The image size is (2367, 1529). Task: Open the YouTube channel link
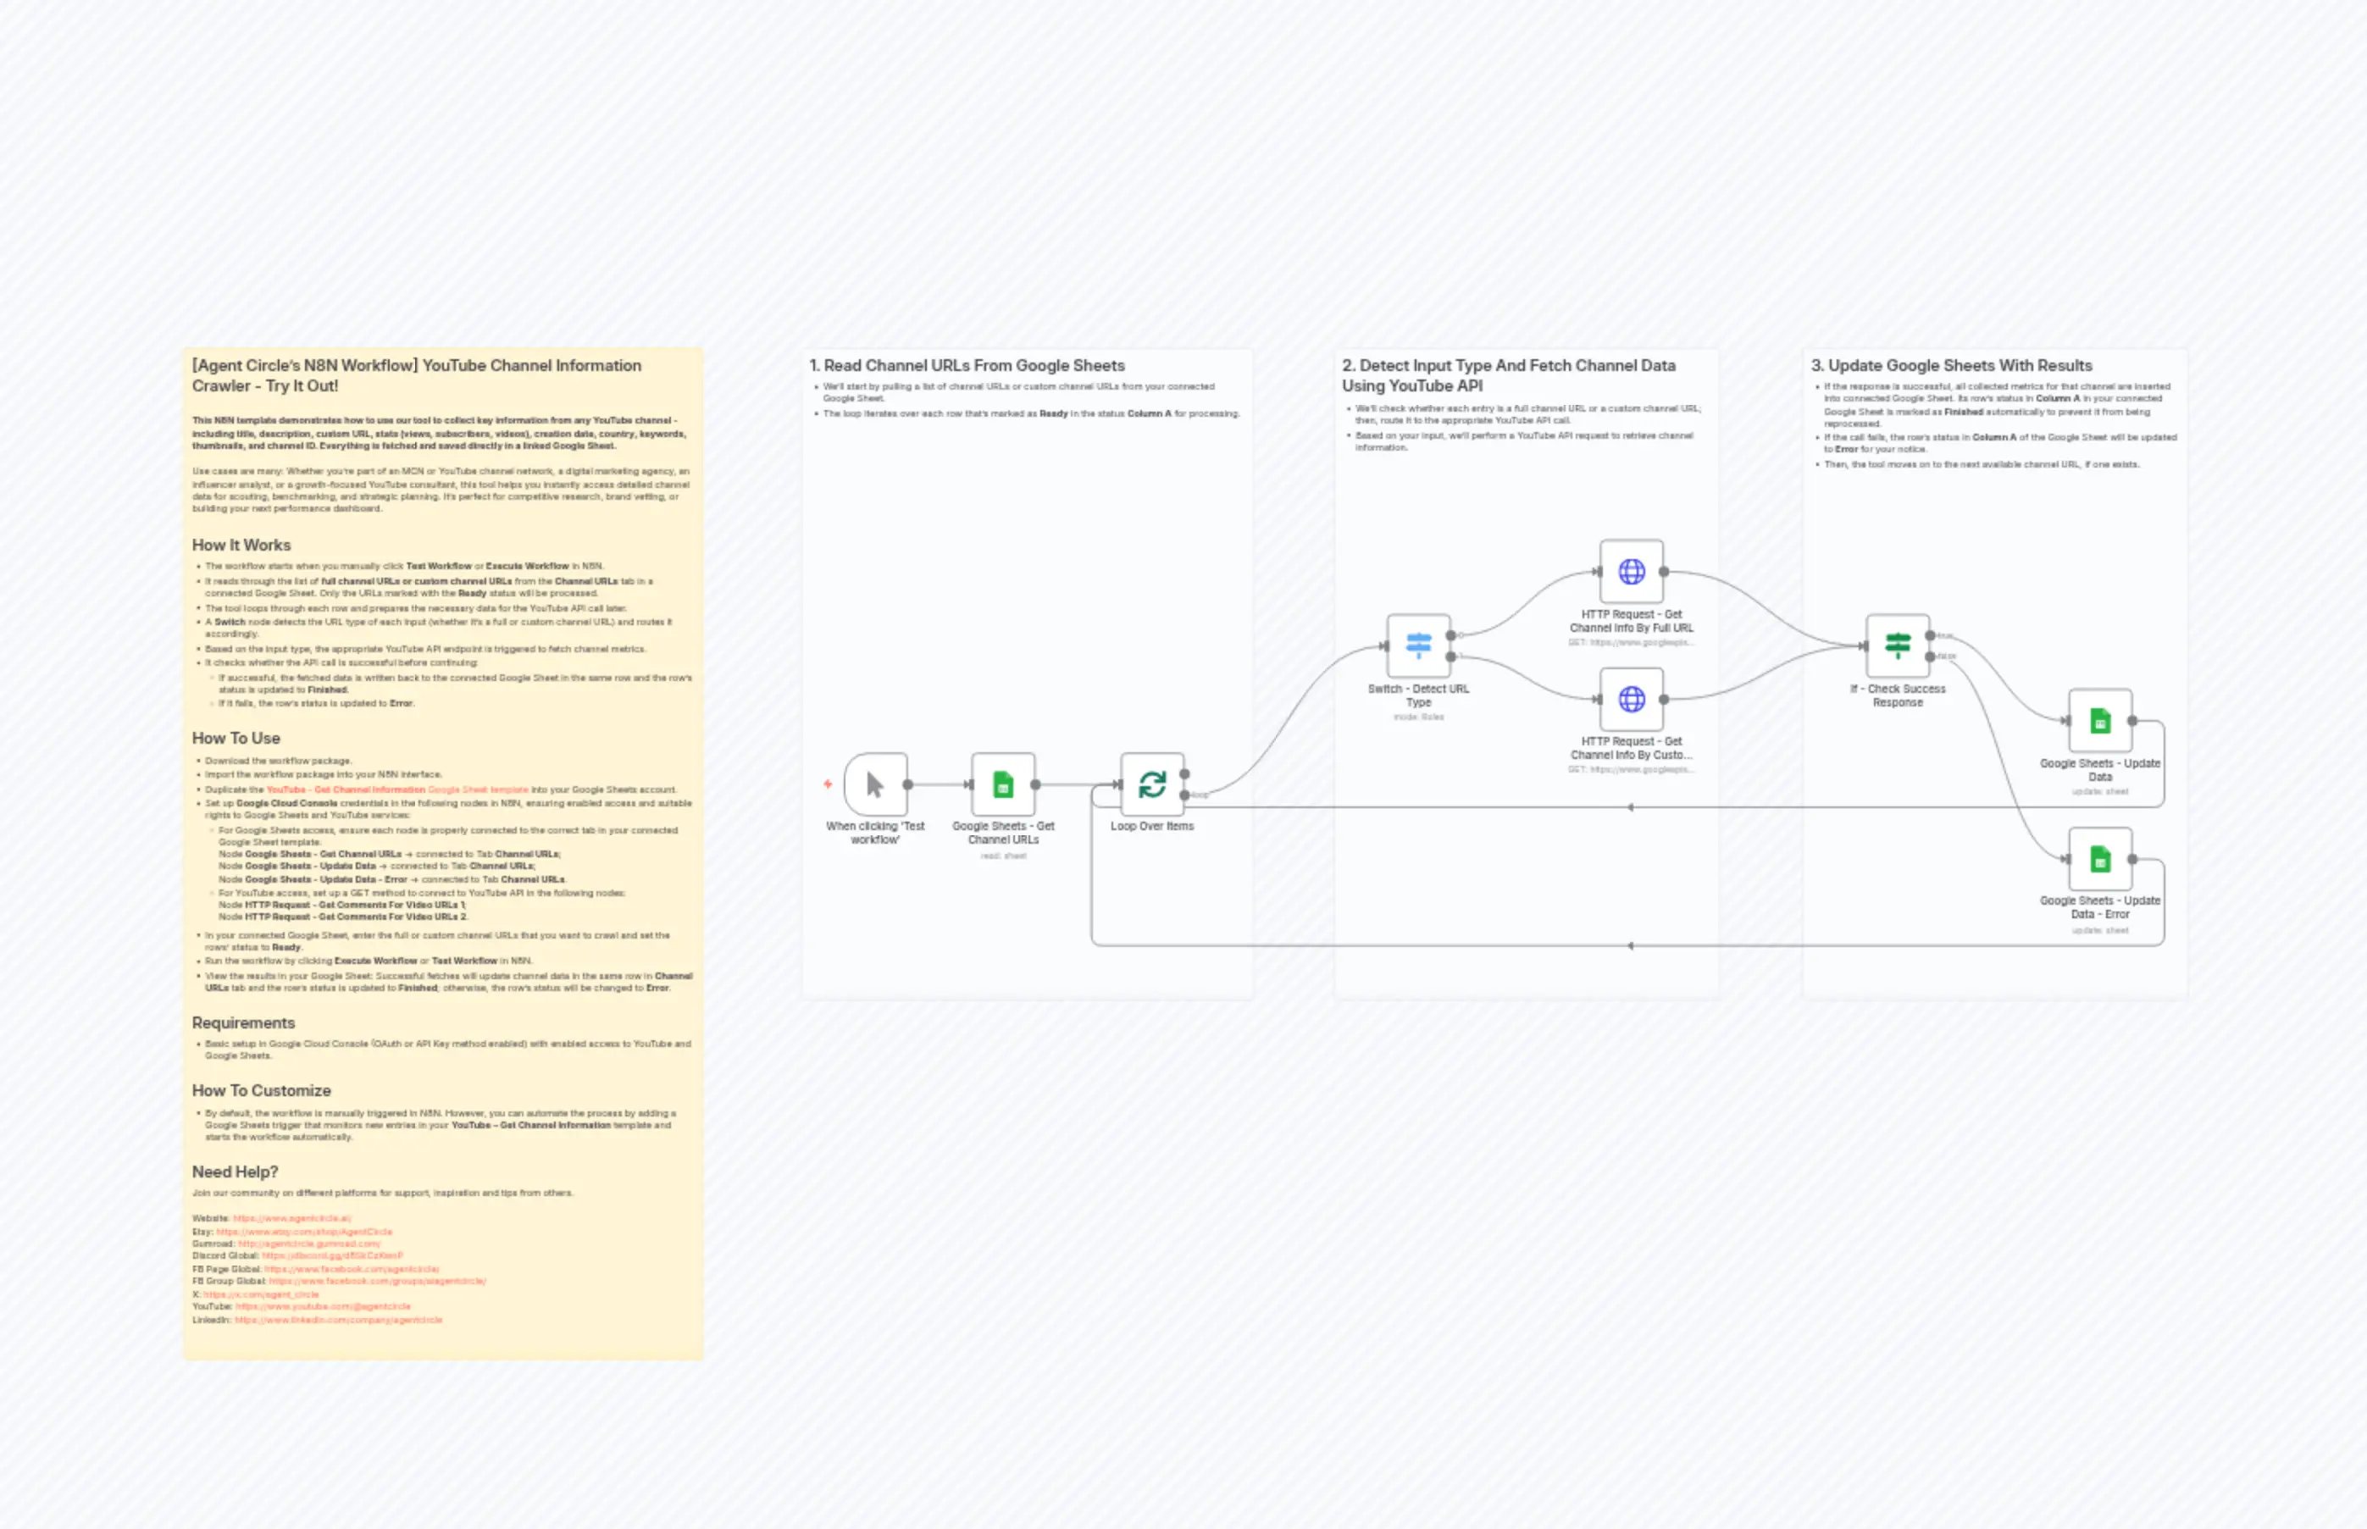(x=323, y=1306)
